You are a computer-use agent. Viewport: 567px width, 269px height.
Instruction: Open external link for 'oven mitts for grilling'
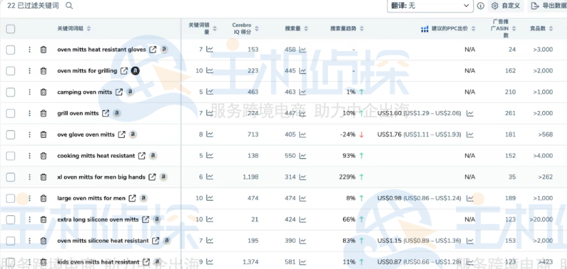124,71
